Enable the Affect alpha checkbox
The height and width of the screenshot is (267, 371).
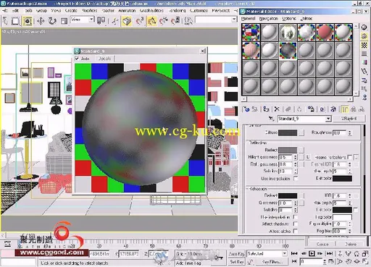coord(295,231)
